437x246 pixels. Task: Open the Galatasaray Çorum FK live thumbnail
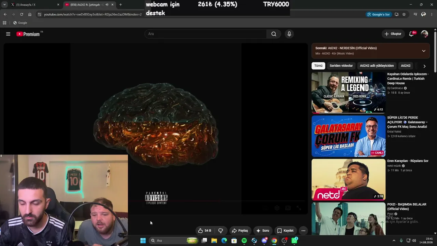(348, 136)
